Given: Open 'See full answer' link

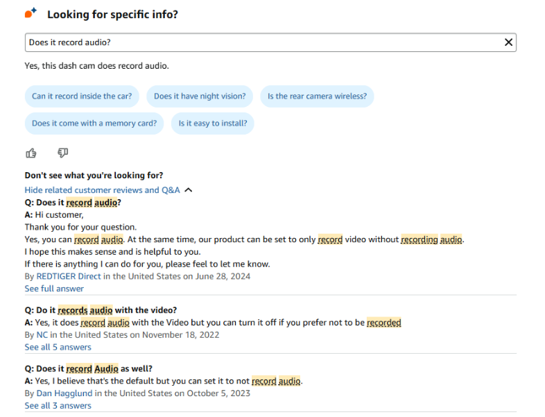Looking at the screenshot, I should point(54,289).
